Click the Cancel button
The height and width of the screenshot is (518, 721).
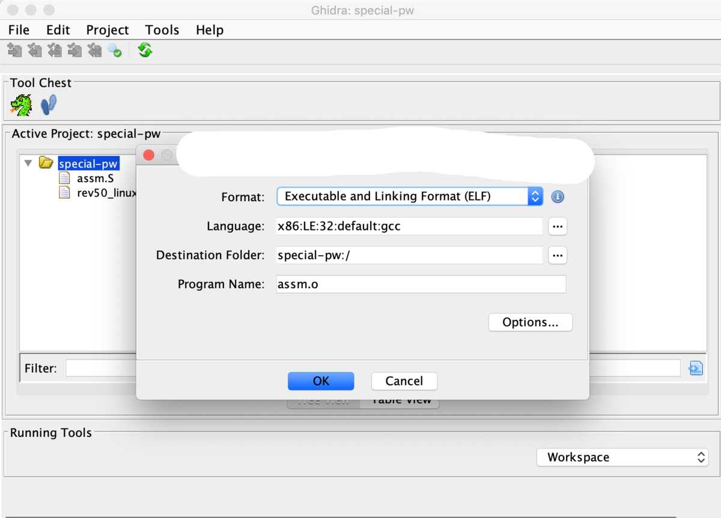coord(404,381)
